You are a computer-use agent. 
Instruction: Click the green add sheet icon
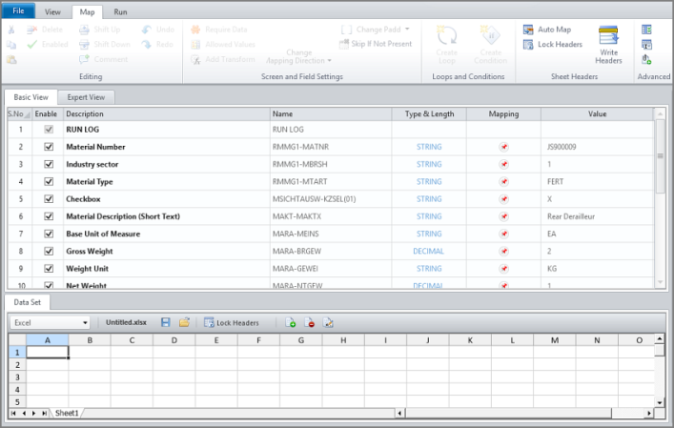pyautogui.click(x=291, y=323)
